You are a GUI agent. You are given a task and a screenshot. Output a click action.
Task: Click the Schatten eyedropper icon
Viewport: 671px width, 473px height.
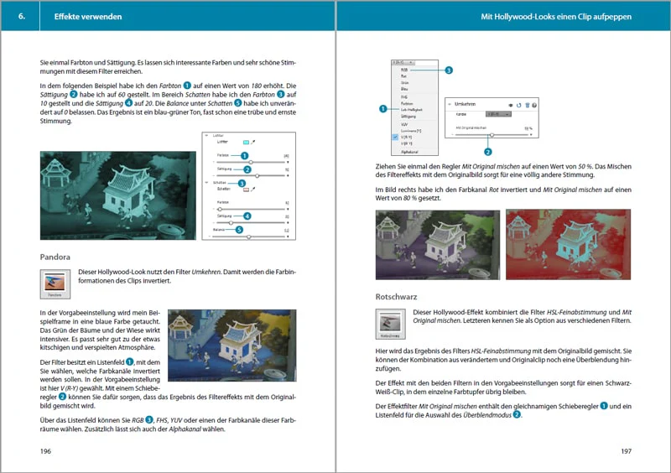point(253,190)
